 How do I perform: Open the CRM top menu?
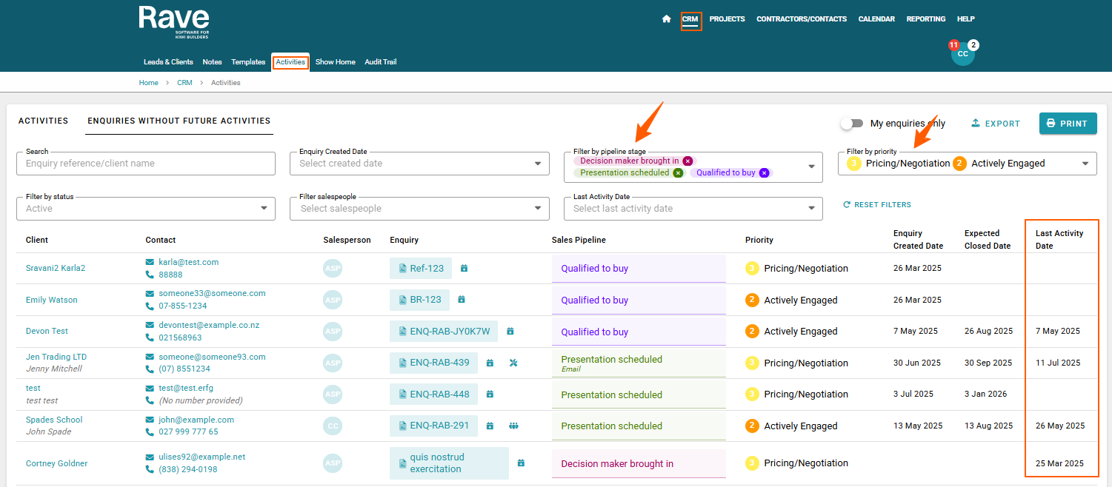(690, 19)
